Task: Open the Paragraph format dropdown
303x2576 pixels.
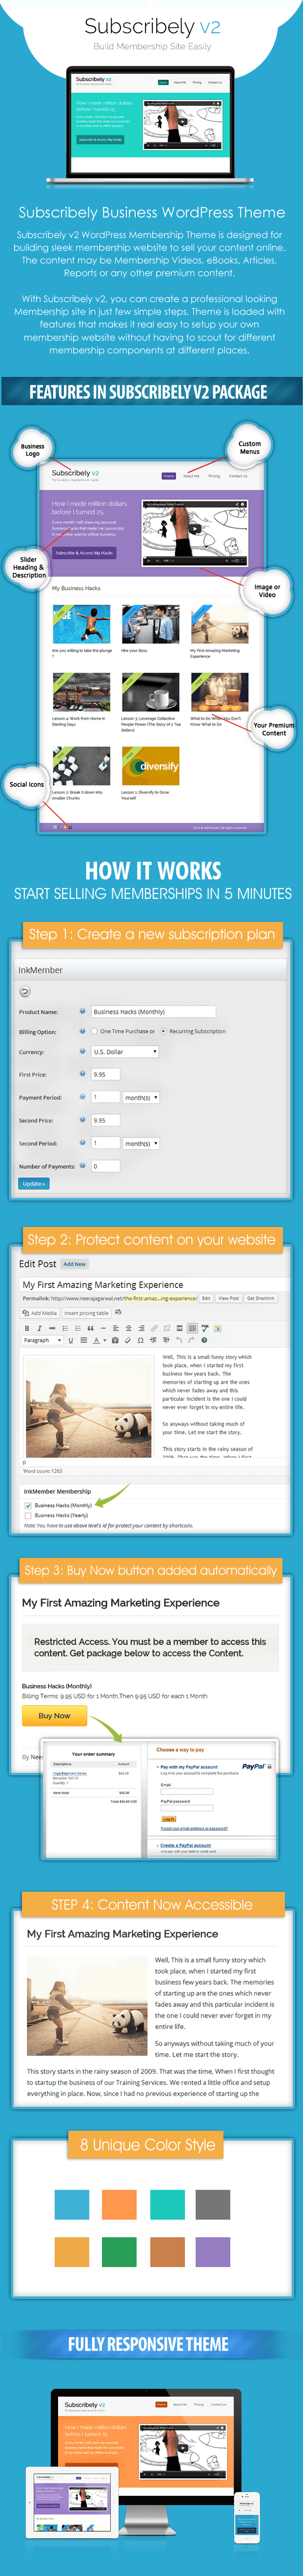Action: [x=43, y=1340]
